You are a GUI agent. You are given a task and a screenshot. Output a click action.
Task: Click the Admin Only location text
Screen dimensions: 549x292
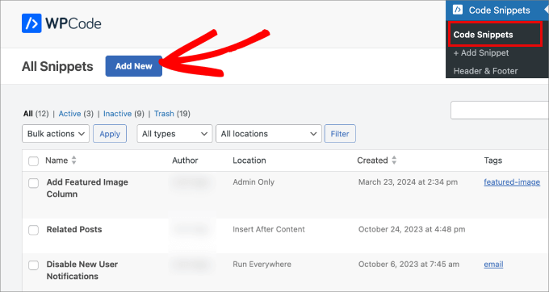pos(254,181)
